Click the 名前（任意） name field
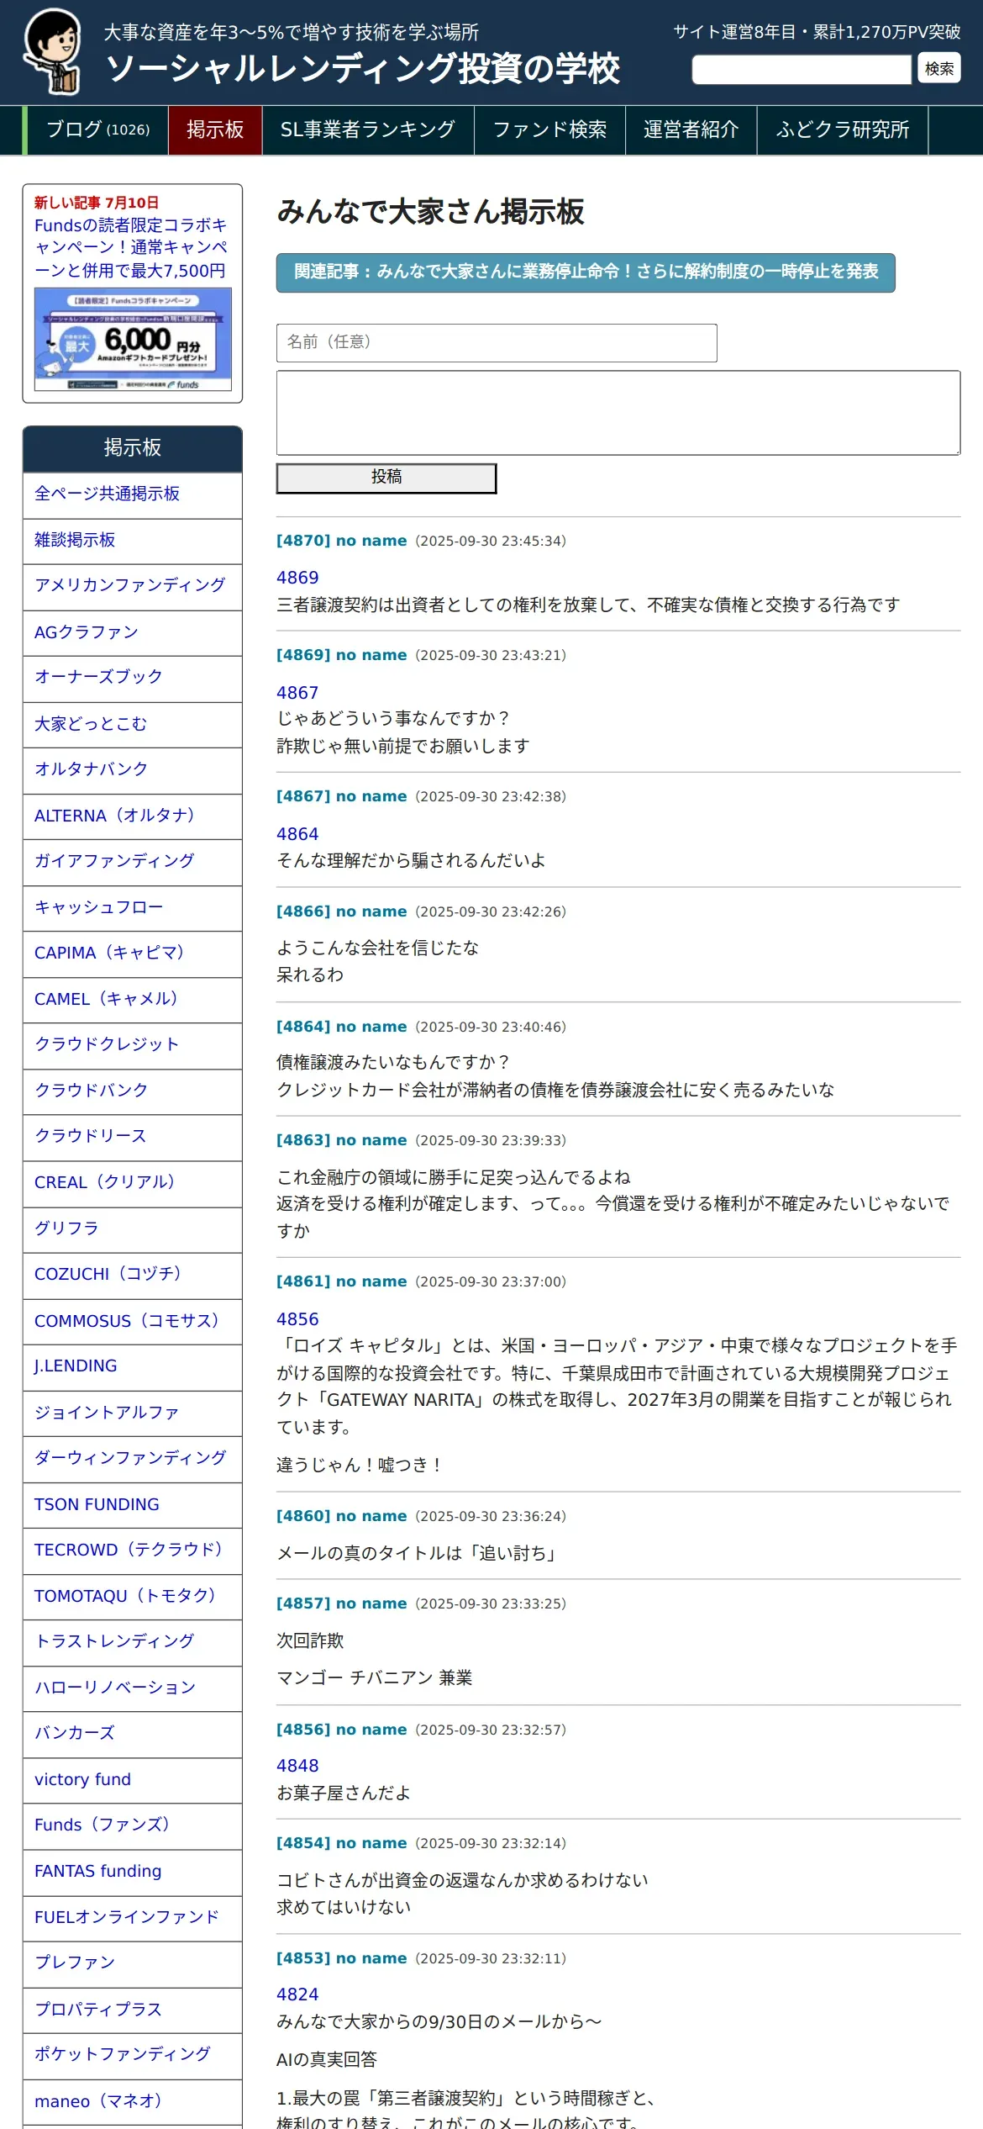Image resolution: width=983 pixels, height=2129 pixels. 497,343
